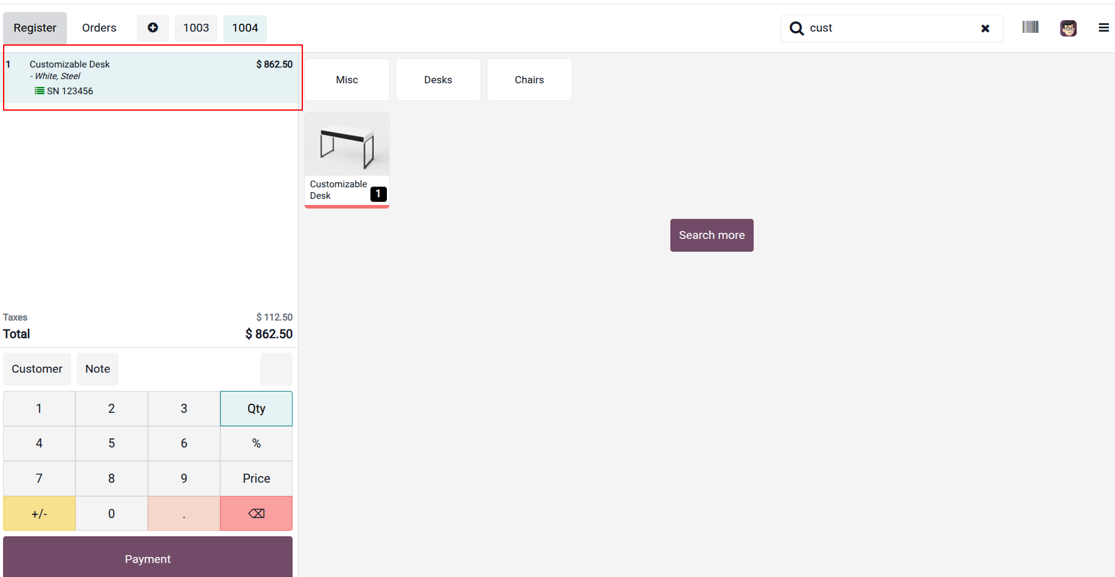Screen dimensions: 1115x577
Task: Tap numpad key 2
Action: [x=111, y=409]
